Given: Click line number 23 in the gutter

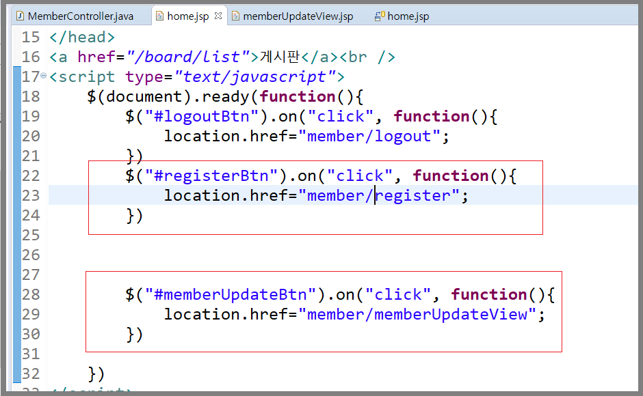Looking at the screenshot, I should pos(31,196).
